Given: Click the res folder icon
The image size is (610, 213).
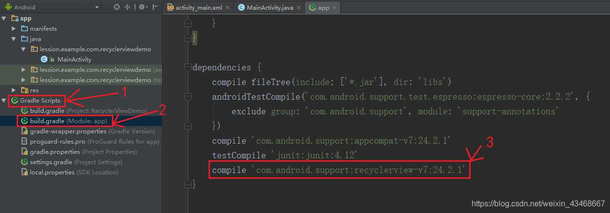Looking at the screenshot, I should click(25, 90).
